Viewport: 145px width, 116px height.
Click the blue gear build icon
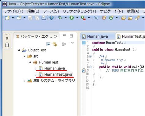[x=51, y=18]
